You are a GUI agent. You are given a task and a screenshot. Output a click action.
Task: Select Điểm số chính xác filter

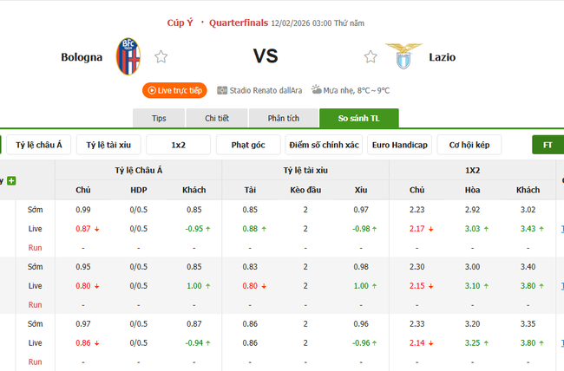click(325, 145)
